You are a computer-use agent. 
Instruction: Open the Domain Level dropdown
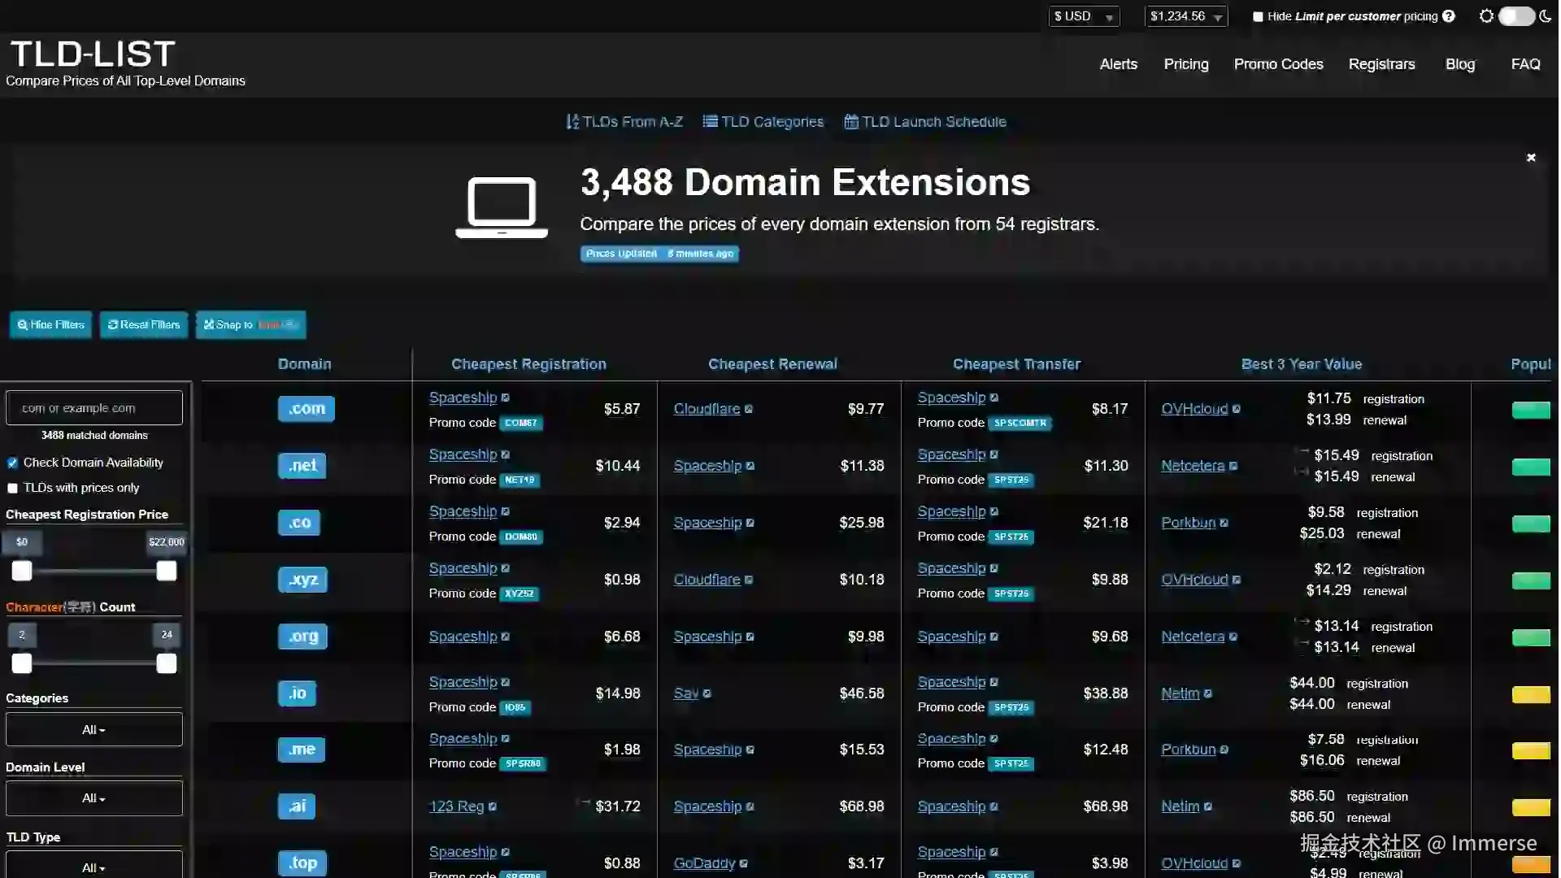(93, 798)
